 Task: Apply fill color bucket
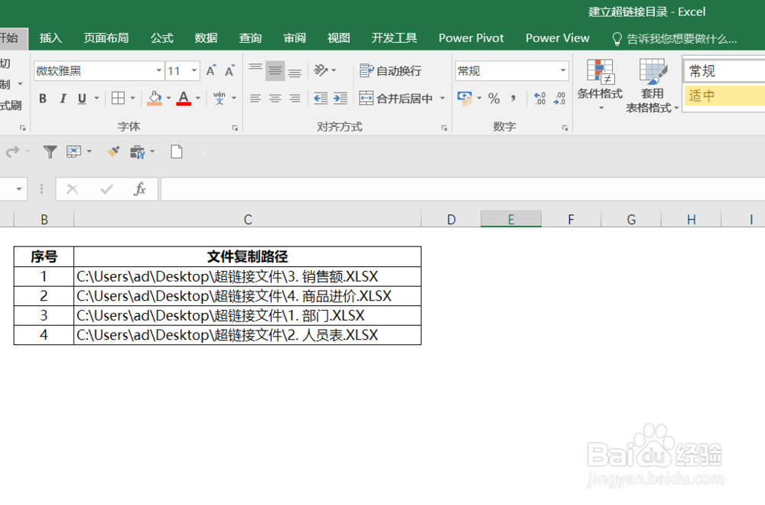(155, 98)
